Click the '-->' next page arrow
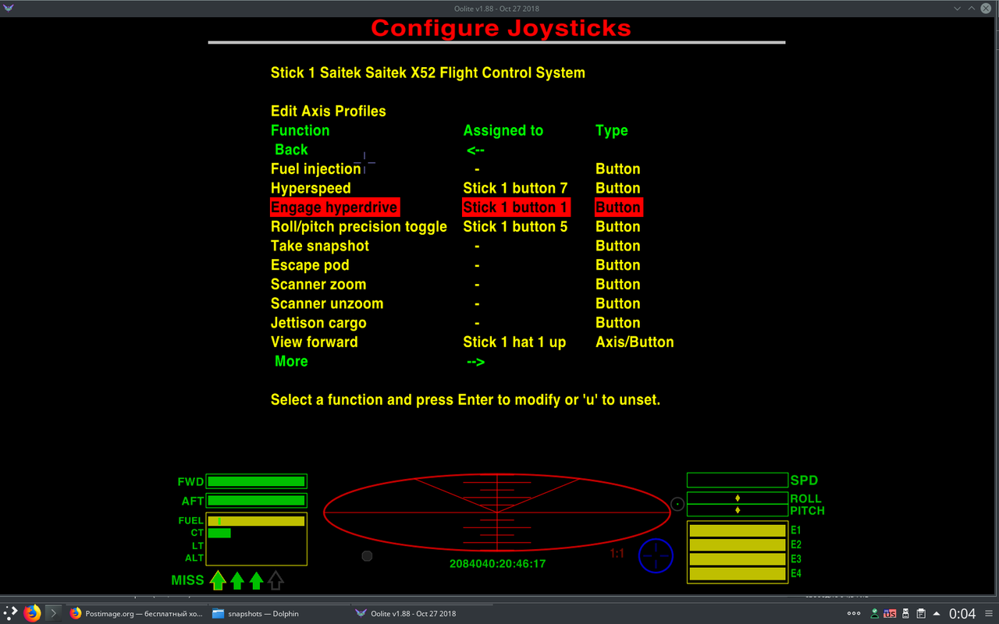 pyautogui.click(x=475, y=361)
